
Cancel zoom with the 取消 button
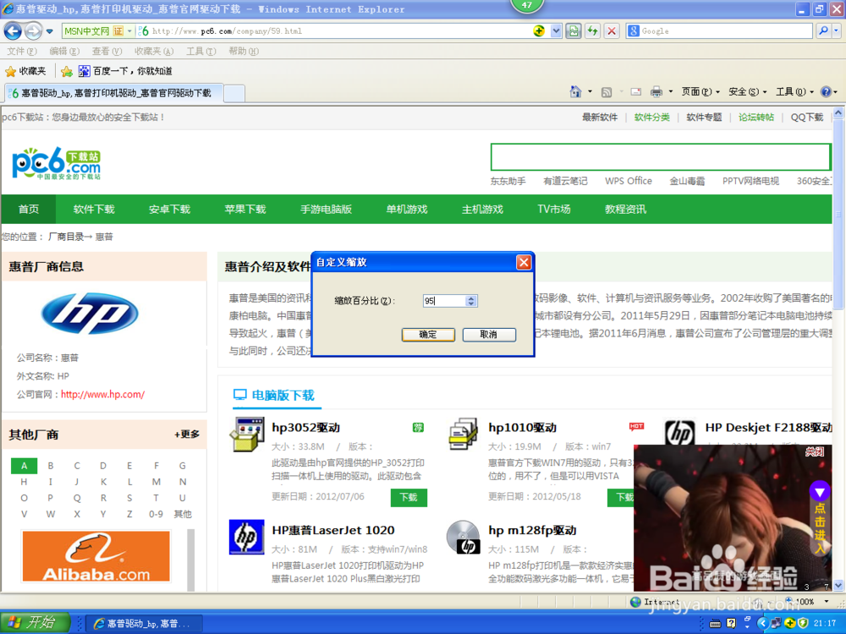(x=489, y=334)
